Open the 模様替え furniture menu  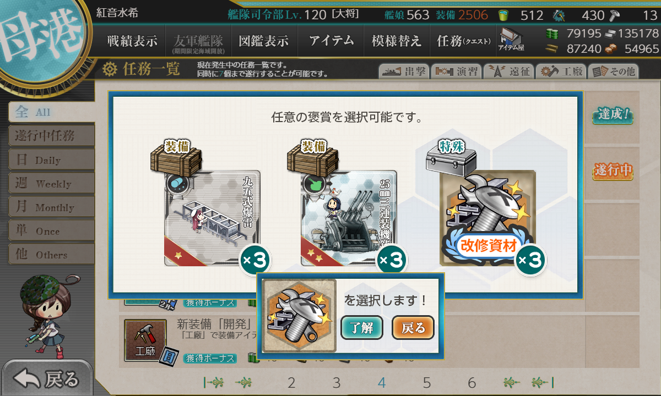click(397, 41)
